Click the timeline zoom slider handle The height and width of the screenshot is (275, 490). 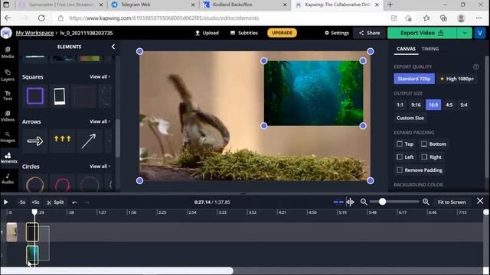click(x=382, y=202)
